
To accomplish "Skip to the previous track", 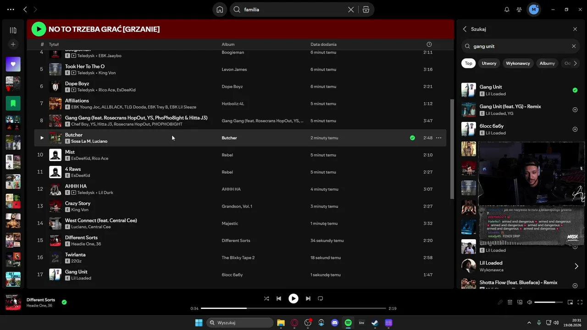I will coord(279,298).
